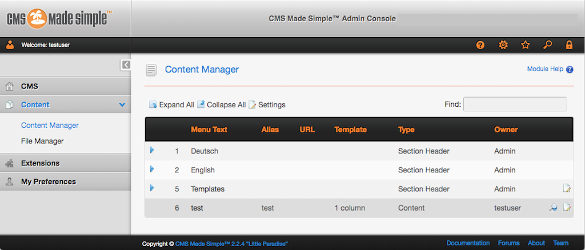Click the view page icon for test row

[x=553, y=208]
